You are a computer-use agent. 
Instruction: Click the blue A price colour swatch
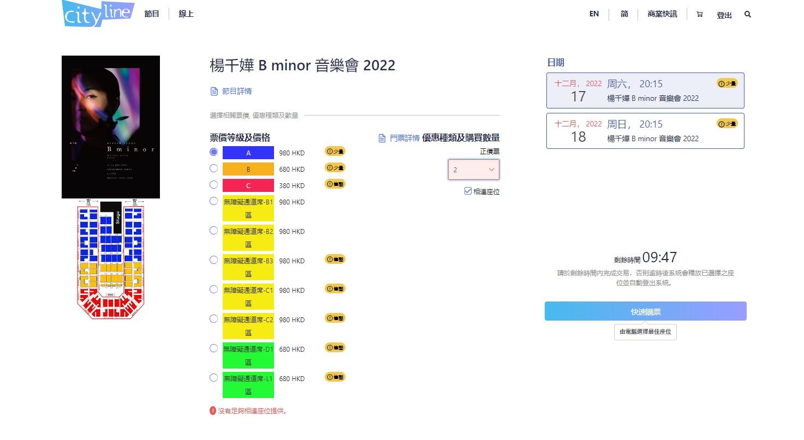tap(248, 153)
